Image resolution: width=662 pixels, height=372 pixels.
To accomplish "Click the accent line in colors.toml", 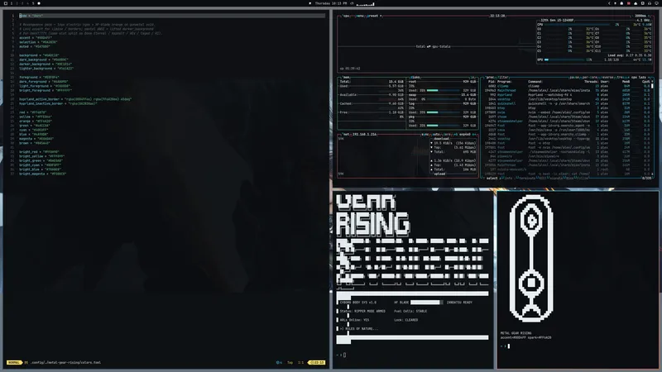I will (36, 37).
